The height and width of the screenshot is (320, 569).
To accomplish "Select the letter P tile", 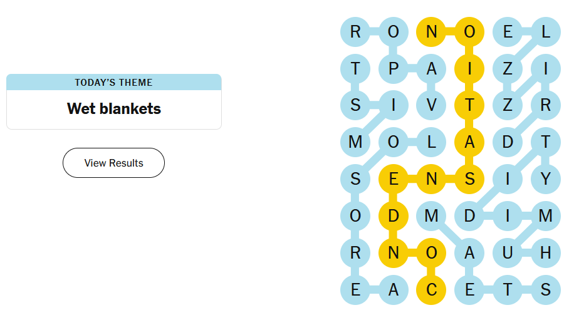I will pos(394,68).
